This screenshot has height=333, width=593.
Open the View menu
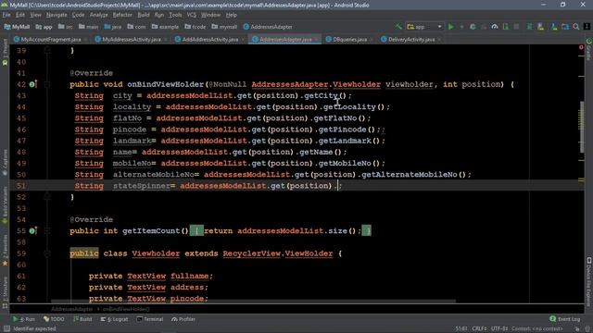coord(35,15)
